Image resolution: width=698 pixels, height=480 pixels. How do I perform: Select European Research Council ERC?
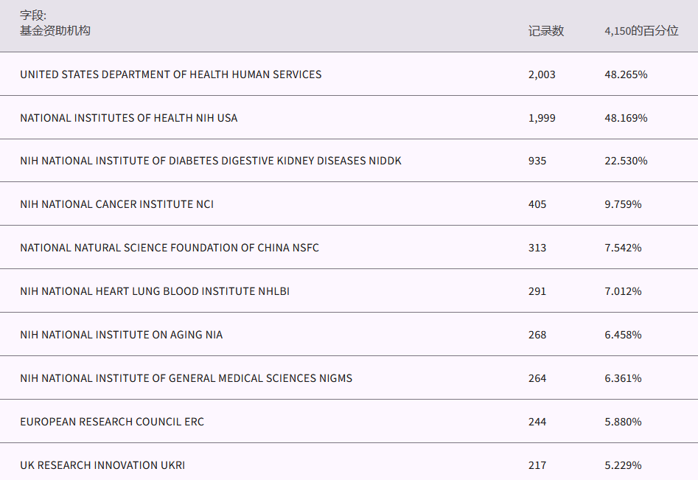(x=111, y=422)
